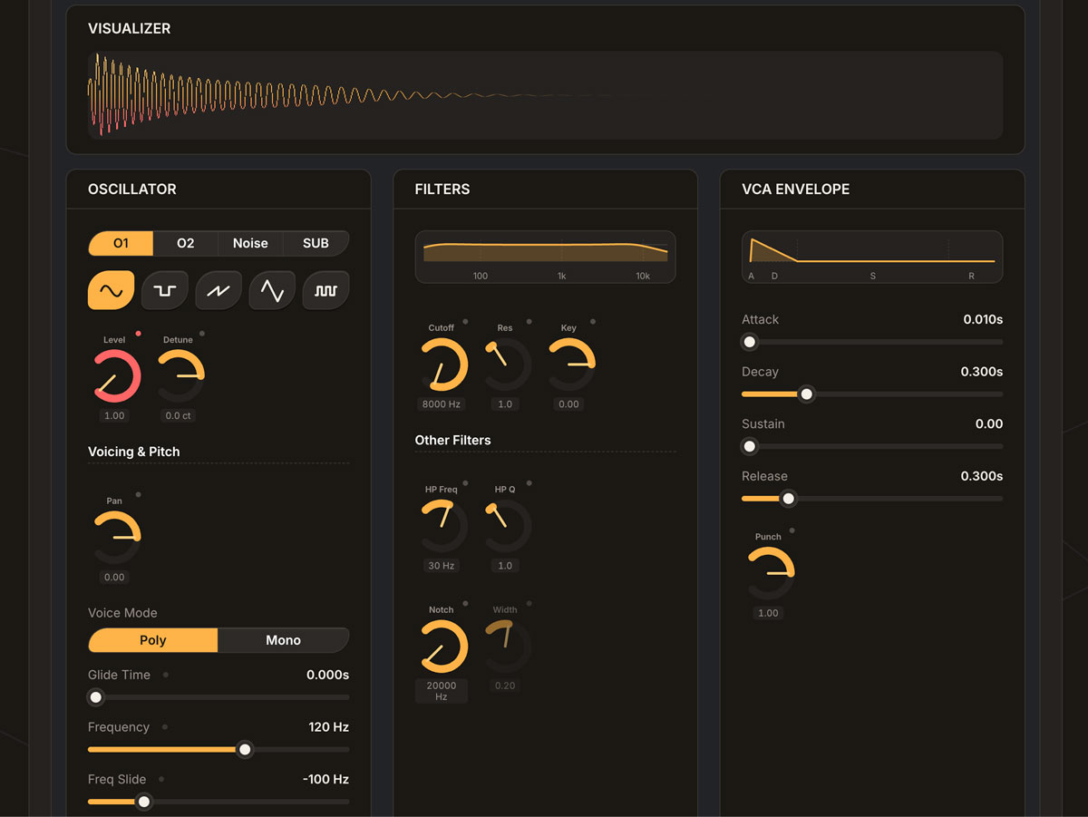Click the oscillator Level knob

point(117,376)
